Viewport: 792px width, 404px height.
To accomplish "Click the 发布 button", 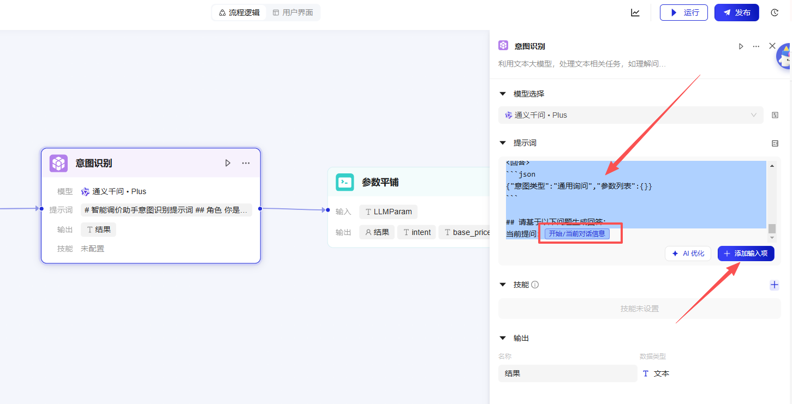I will (x=736, y=12).
